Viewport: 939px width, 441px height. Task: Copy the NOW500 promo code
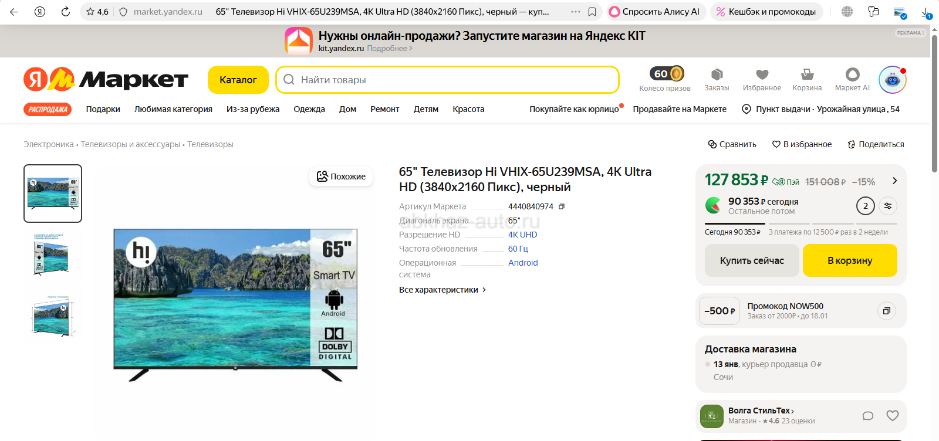click(x=886, y=311)
